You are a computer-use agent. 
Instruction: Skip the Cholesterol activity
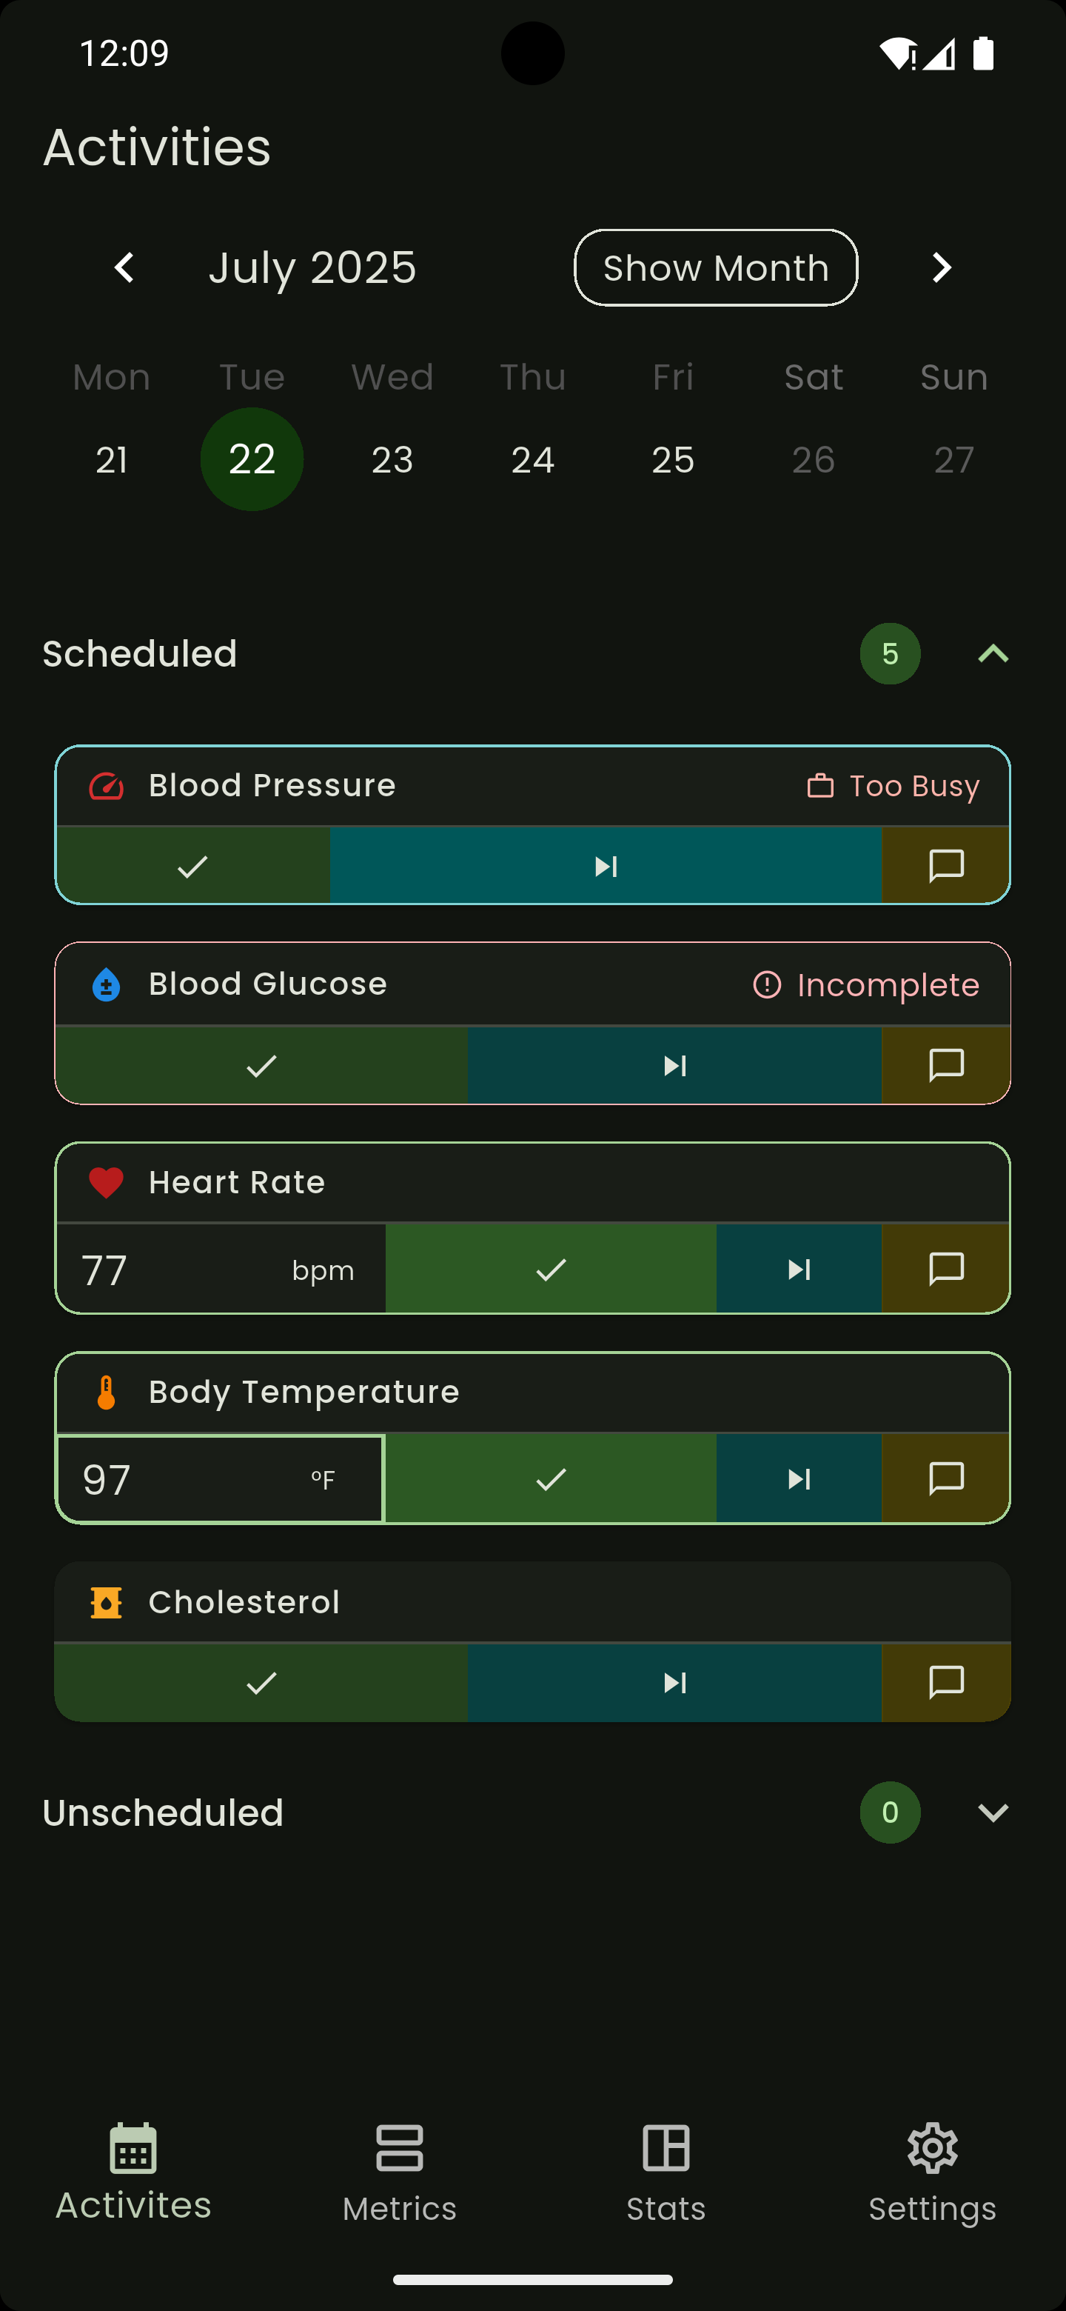click(x=674, y=1682)
